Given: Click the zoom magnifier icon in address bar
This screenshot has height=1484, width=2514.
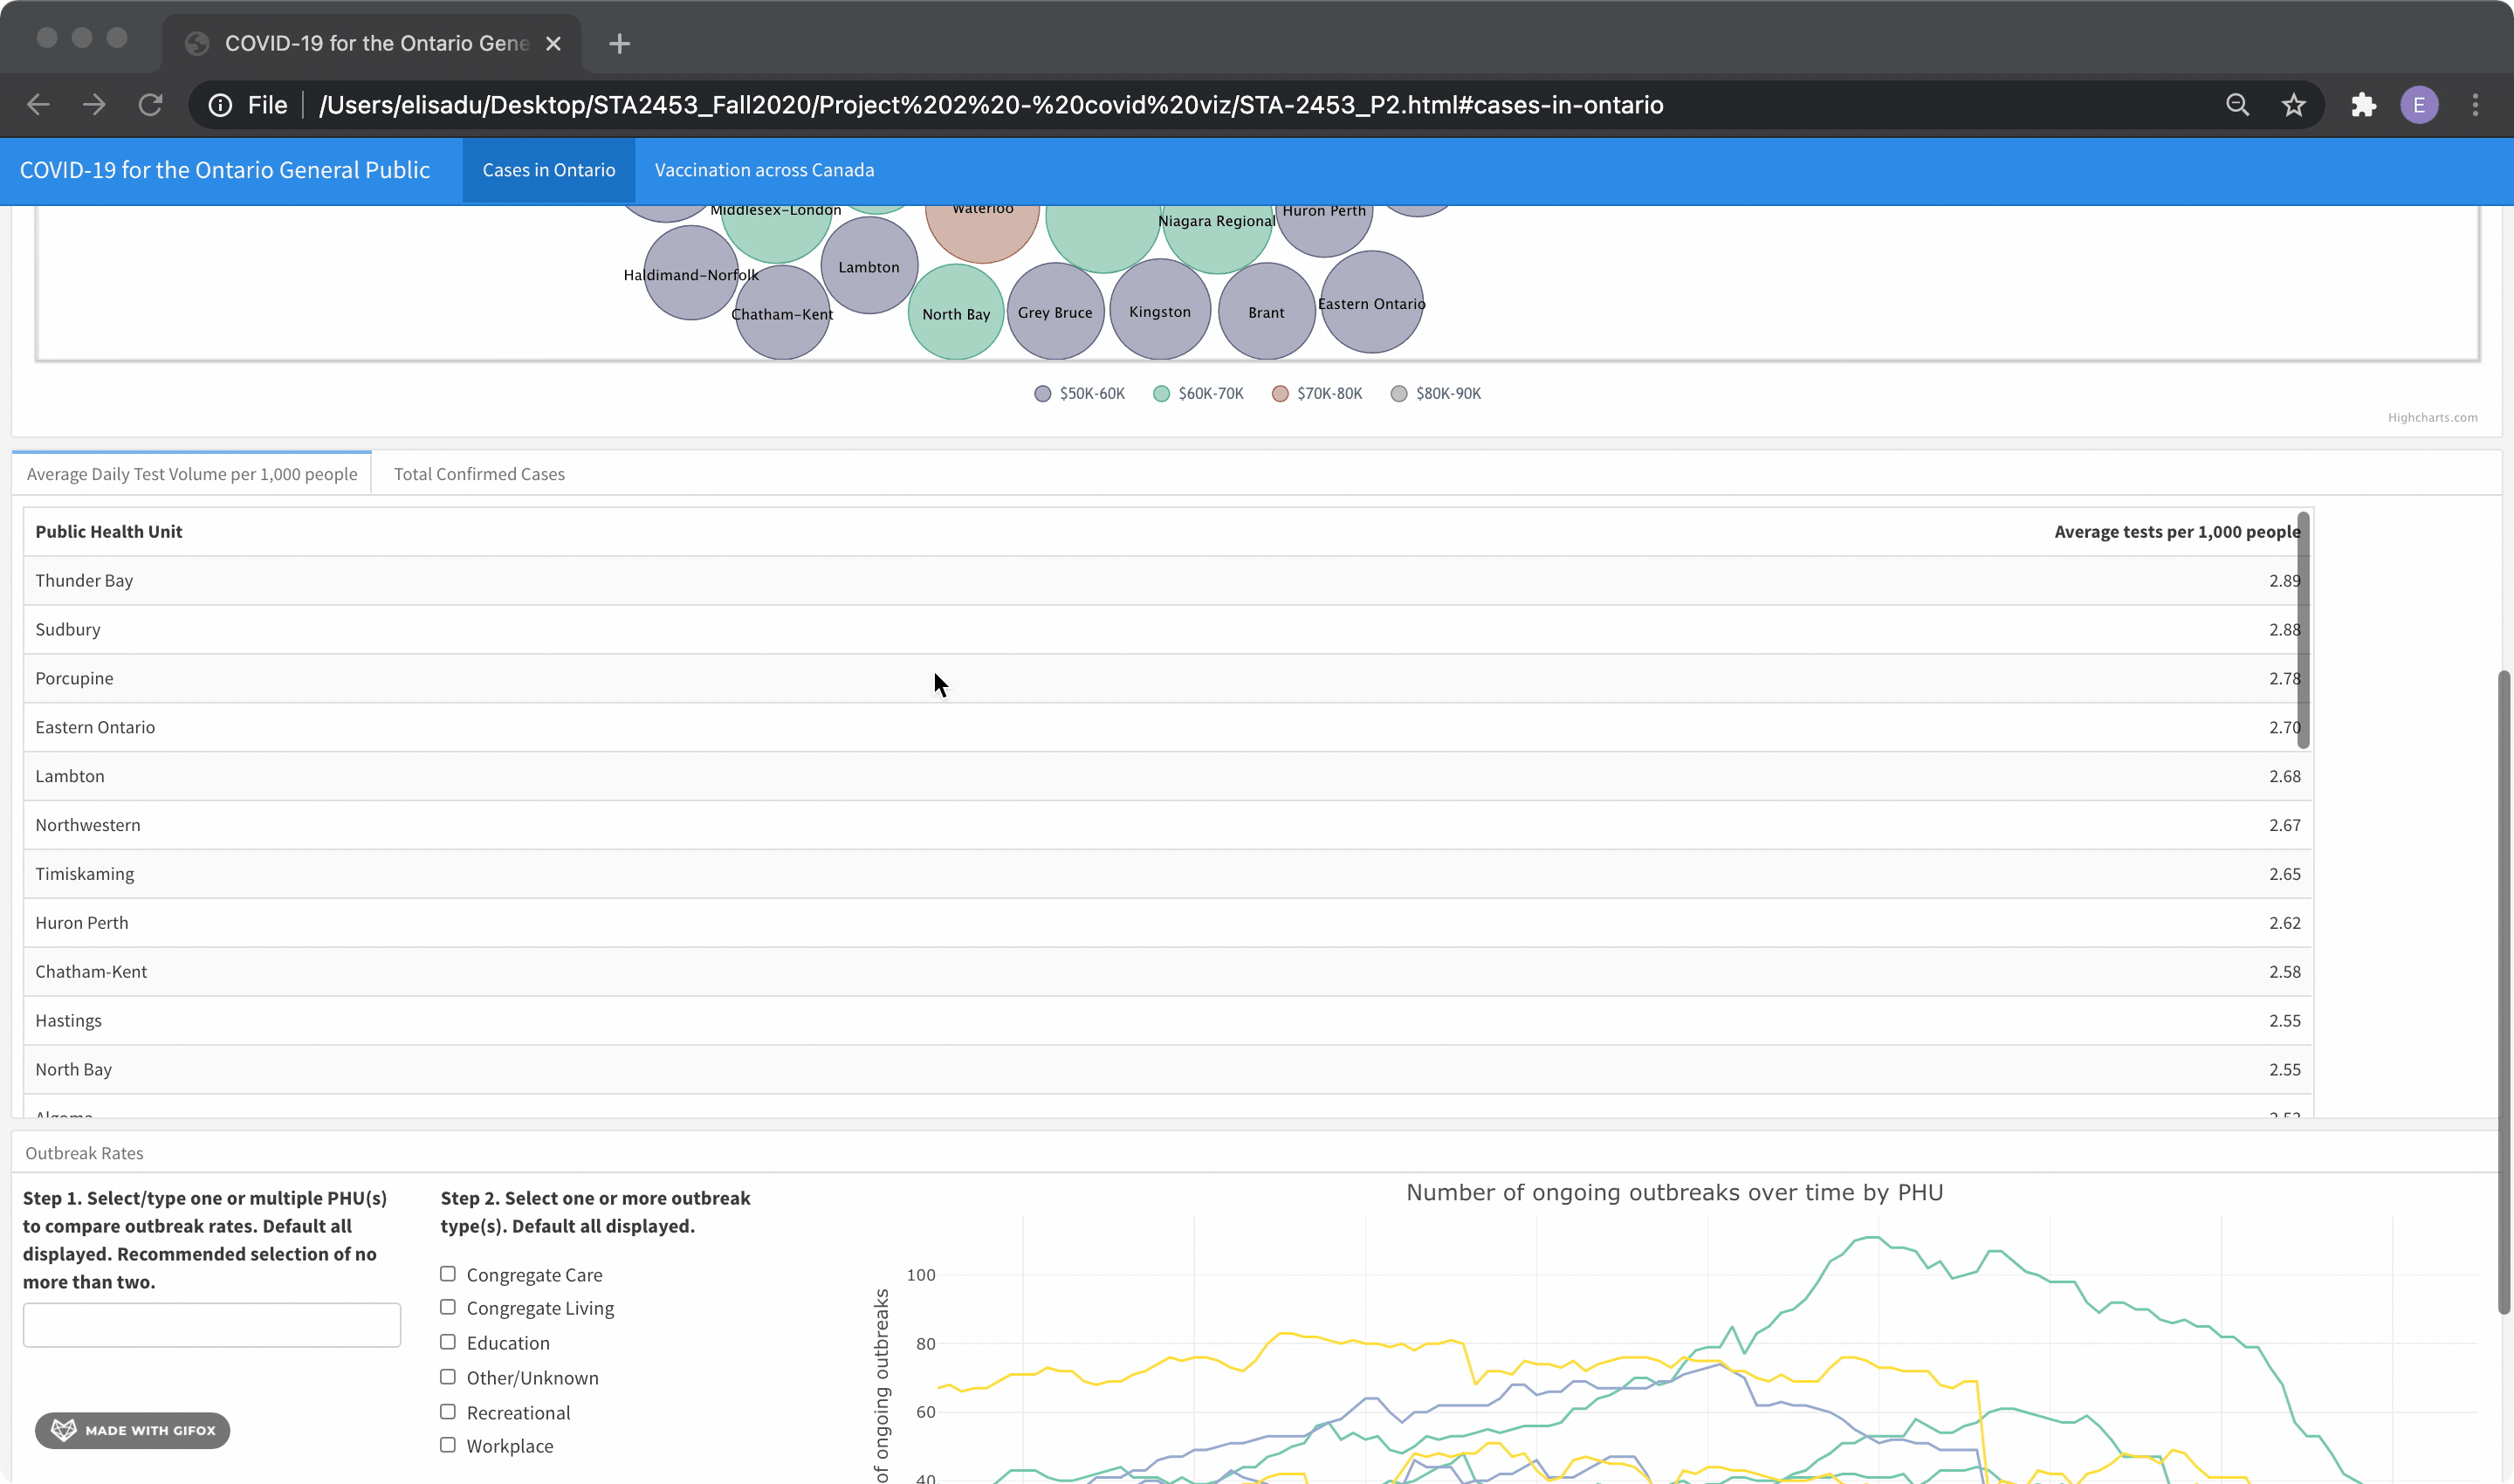Looking at the screenshot, I should 2237,105.
